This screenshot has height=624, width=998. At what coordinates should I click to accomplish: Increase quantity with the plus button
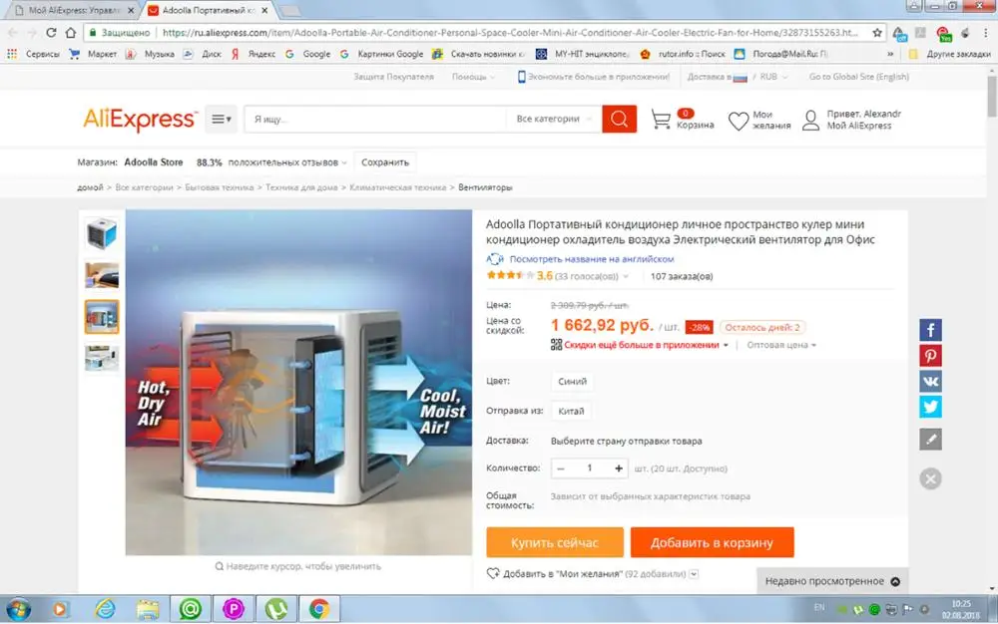click(618, 468)
